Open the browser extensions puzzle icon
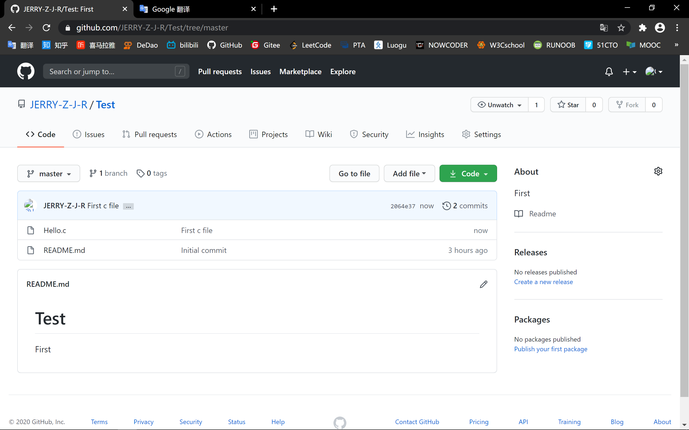The width and height of the screenshot is (689, 430). pyautogui.click(x=643, y=28)
